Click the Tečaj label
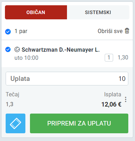 (x=13, y=95)
